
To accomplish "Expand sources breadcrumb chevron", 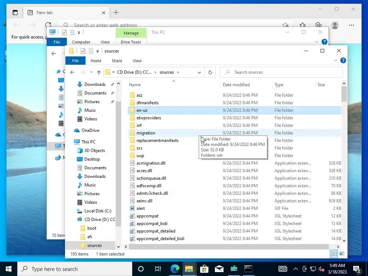I will (178, 72).
